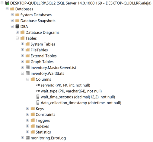Expand the Graph Tables node
Image resolution: width=153 pixels, height=142 pixels.
click(x=22, y=62)
